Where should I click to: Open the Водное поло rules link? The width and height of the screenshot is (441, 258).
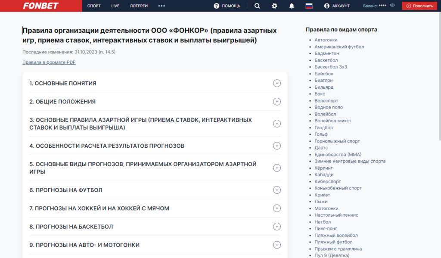[x=329, y=108]
